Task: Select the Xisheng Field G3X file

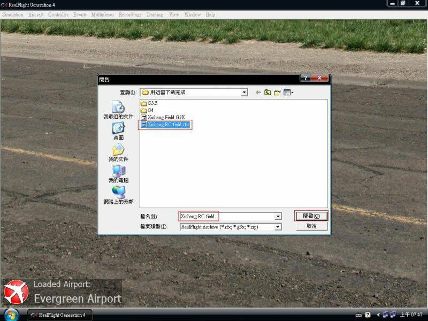Action: point(163,117)
